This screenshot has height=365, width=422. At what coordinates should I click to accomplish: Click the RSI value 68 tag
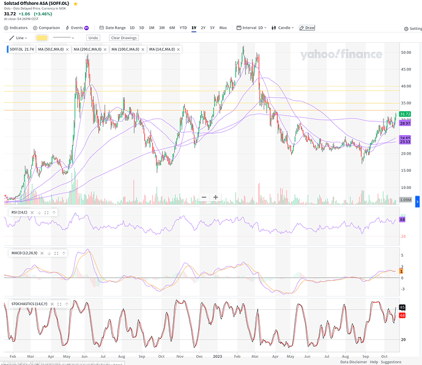[x=402, y=219]
